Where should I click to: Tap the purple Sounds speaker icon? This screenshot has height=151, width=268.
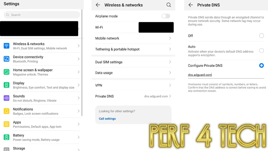(x=6, y=98)
